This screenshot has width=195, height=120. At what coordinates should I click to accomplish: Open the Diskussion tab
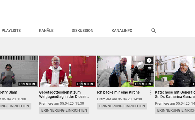pos(82,30)
